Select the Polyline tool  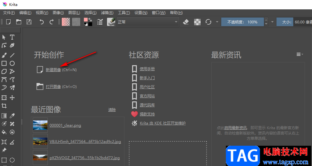pyautogui.click(x=12, y=71)
